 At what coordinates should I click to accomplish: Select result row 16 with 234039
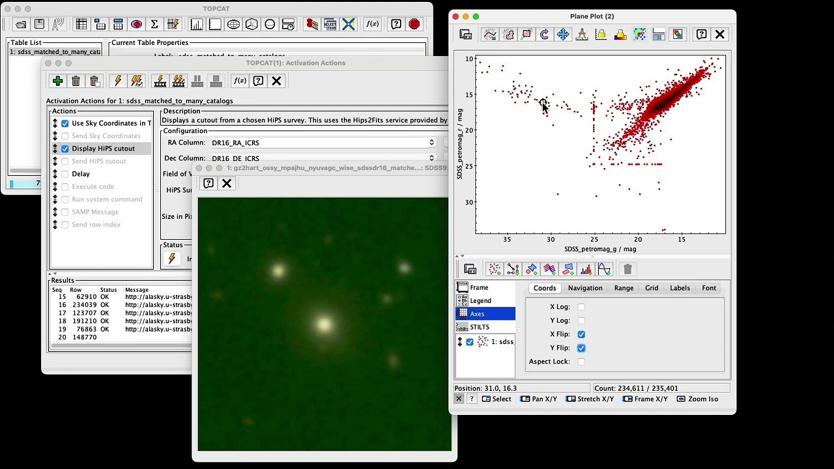pyautogui.click(x=121, y=305)
